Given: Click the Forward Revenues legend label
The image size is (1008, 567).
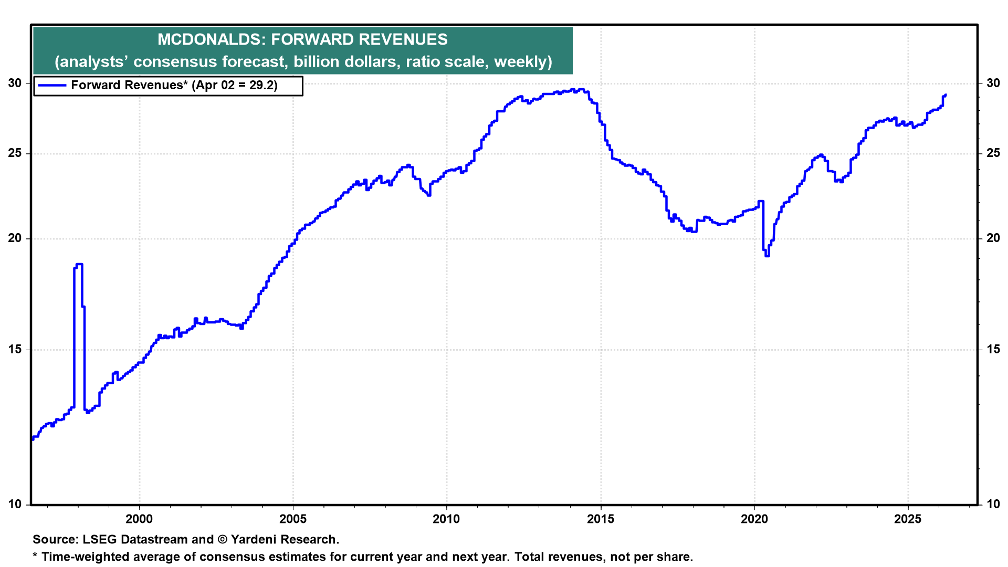Looking at the screenshot, I should (x=174, y=86).
